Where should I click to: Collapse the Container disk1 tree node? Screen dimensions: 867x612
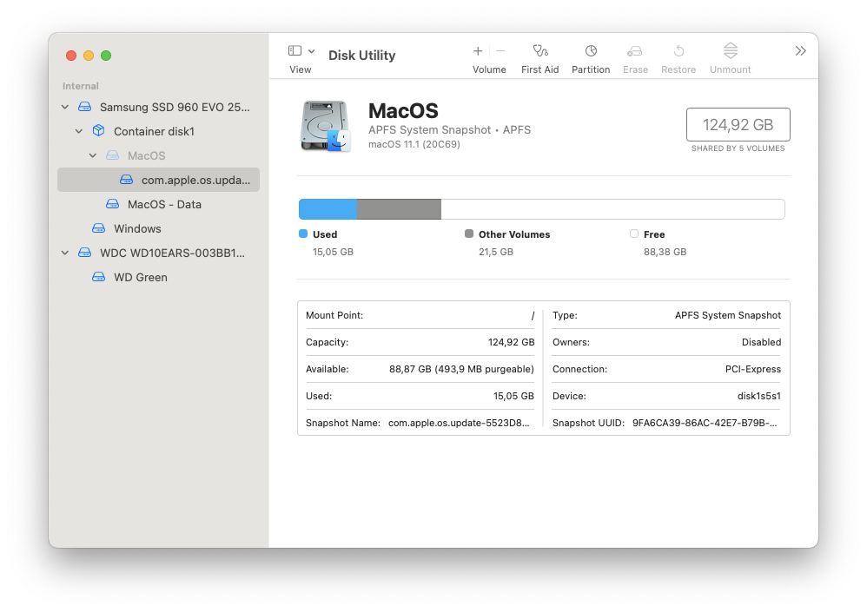pos(79,132)
